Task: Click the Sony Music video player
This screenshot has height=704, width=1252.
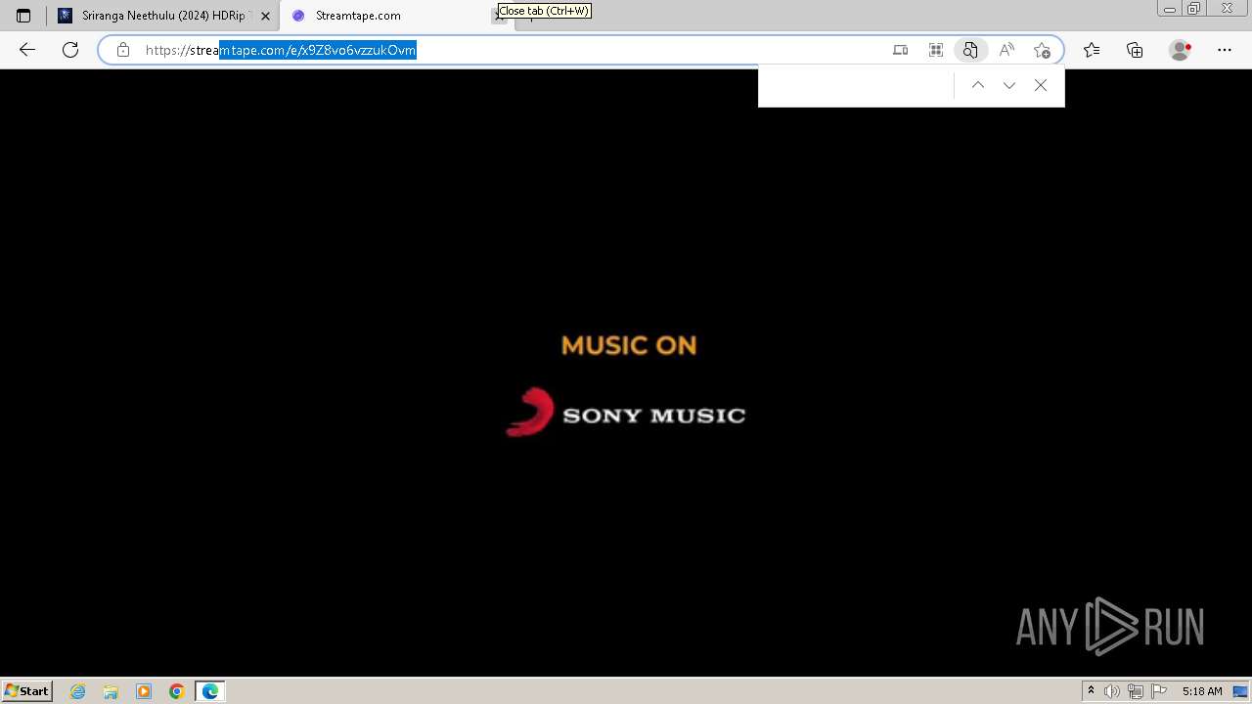Action: coord(626,372)
